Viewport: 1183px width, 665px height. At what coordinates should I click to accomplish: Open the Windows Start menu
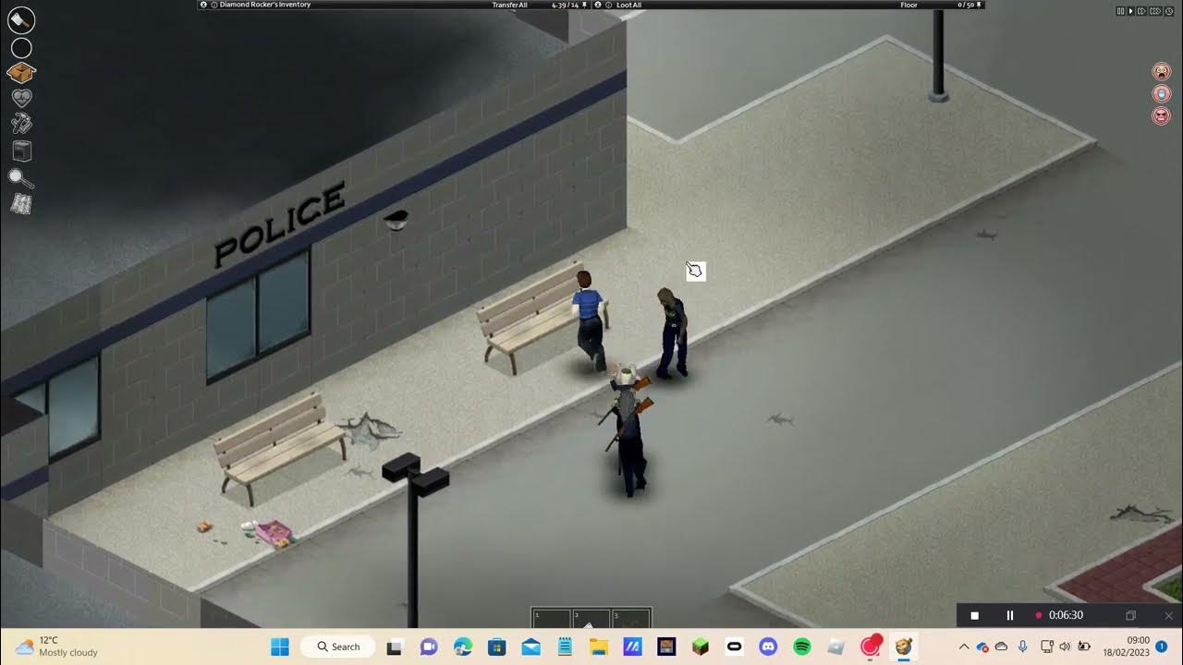click(280, 647)
